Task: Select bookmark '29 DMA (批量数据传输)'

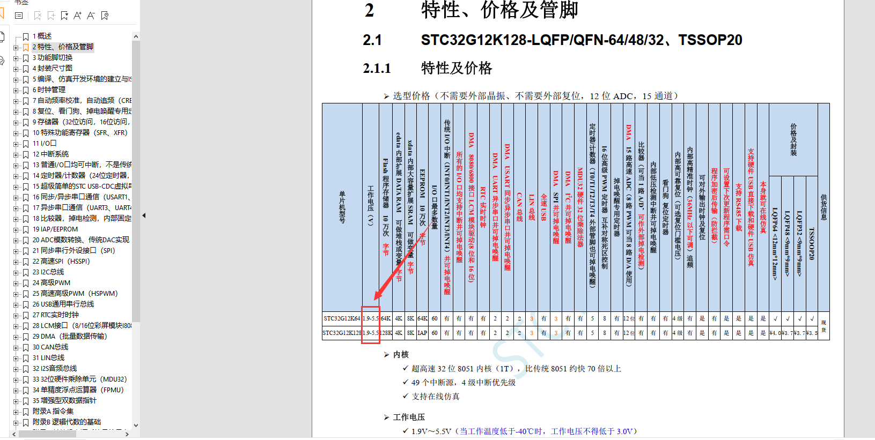Action: 70,336
